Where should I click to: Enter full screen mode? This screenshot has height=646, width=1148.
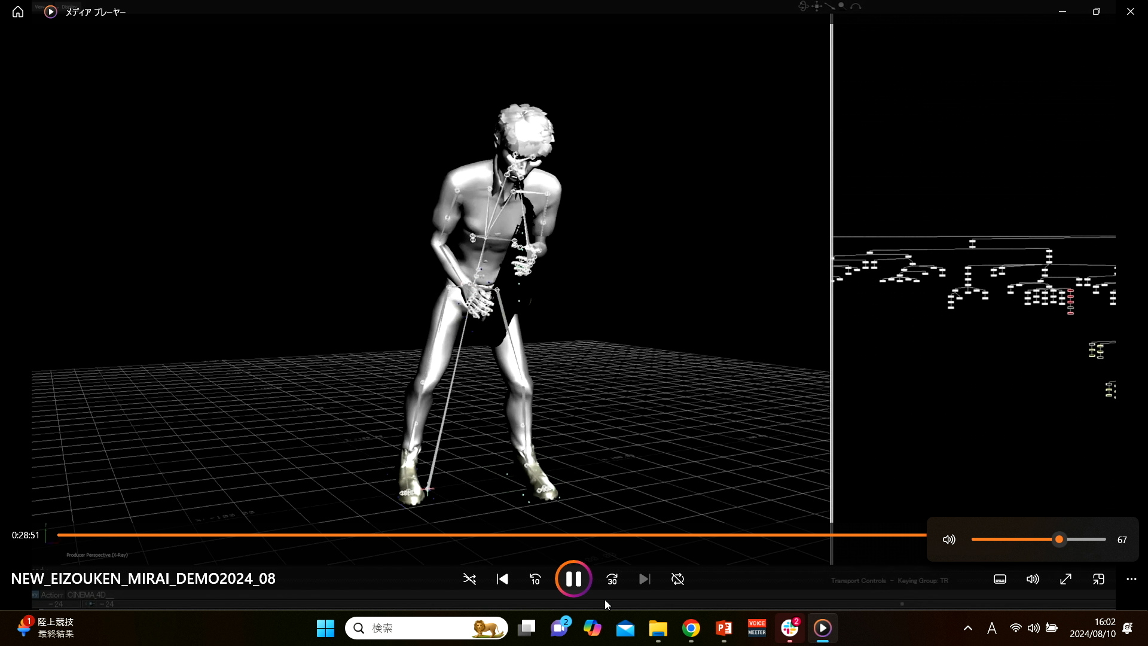click(1065, 579)
